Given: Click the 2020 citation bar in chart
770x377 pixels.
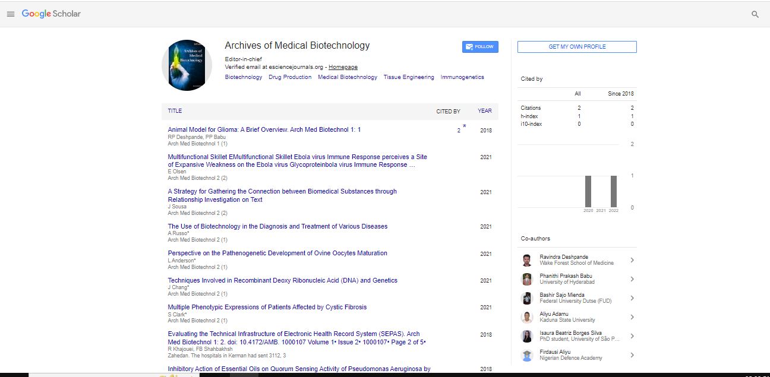Looking at the screenshot, I should [x=588, y=191].
